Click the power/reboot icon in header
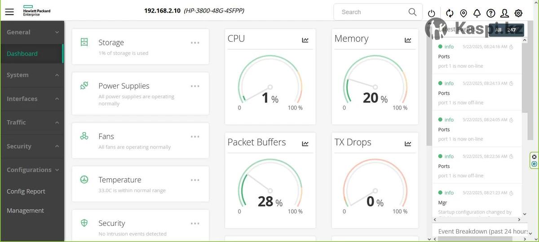 (432, 13)
